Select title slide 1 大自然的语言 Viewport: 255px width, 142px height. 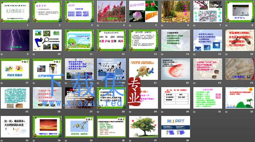point(15,11)
